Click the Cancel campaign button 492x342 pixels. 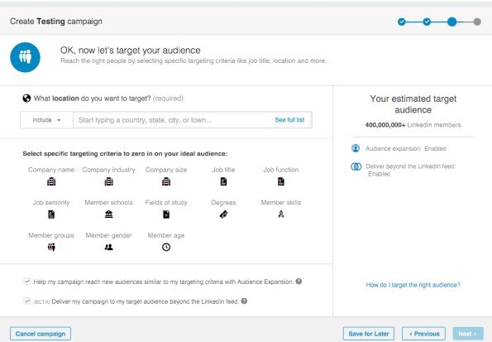[x=41, y=334]
